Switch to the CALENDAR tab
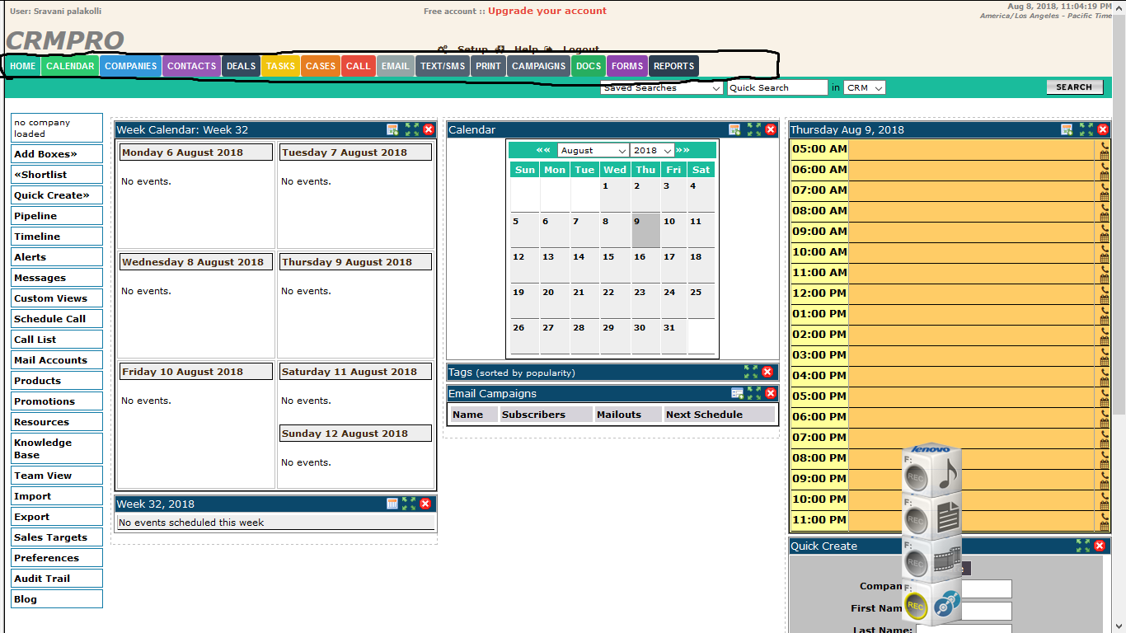 pyautogui.click(x=70, y=66)
